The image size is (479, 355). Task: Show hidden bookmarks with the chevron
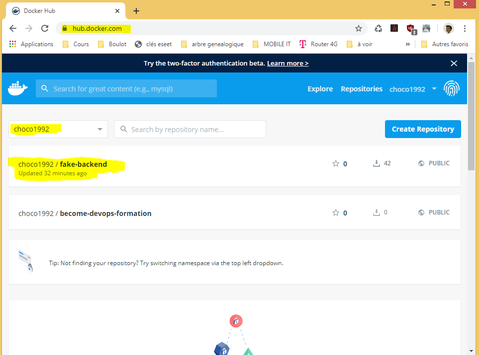[x=407, y=44]
